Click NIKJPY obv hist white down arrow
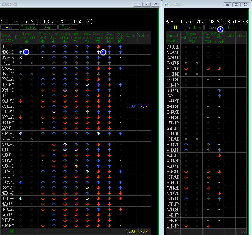 tap(87, 85)
